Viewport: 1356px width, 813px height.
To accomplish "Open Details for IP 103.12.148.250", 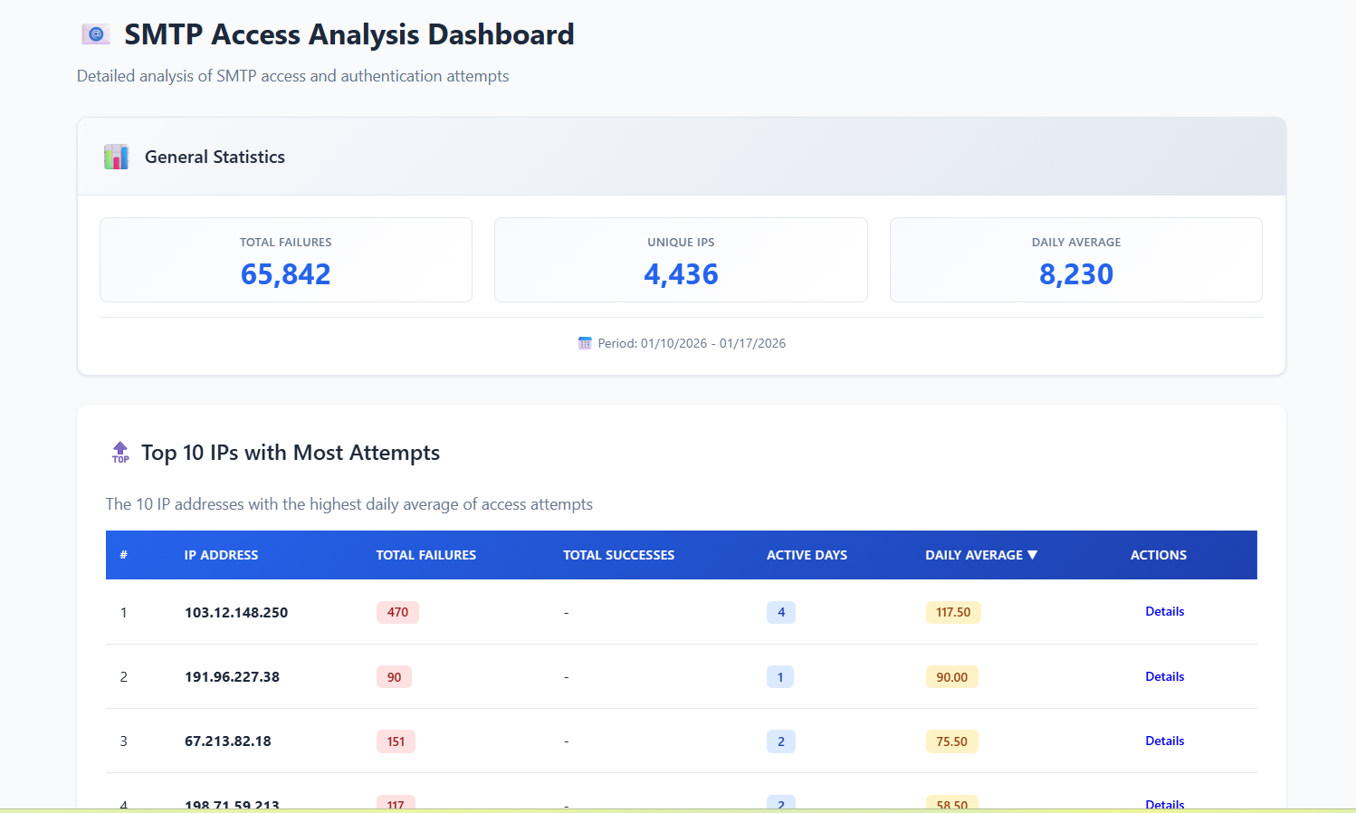I will (x=1164, y=612).
